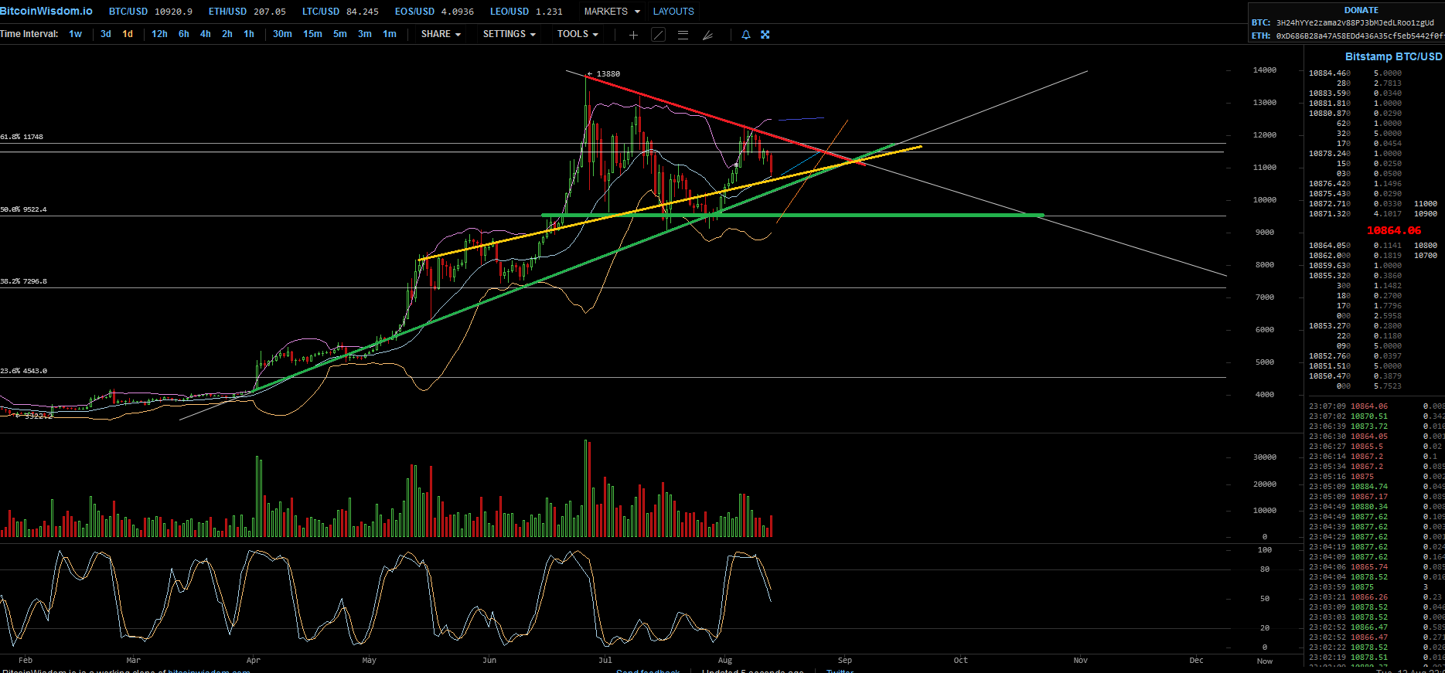Click the 38.2% 7296.8 Fibonacci label
The image size is (1445, 673).
(x=23, y=281)
